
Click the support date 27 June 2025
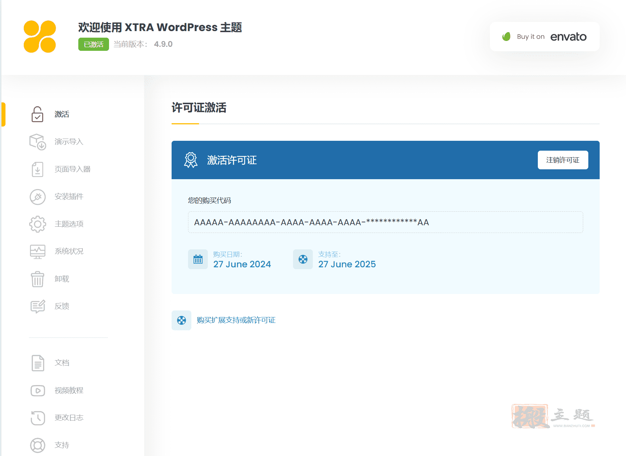347,264
